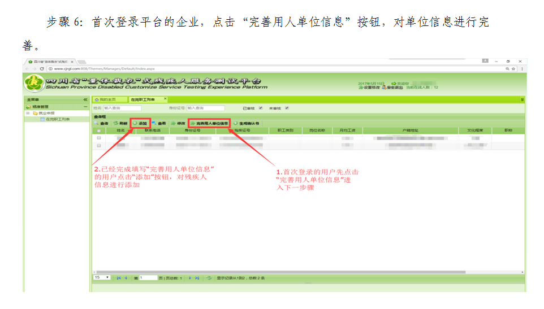Click the 修改 (Edit) toolbar icon
Screen dimensions: 544x309
click(174, 123)
